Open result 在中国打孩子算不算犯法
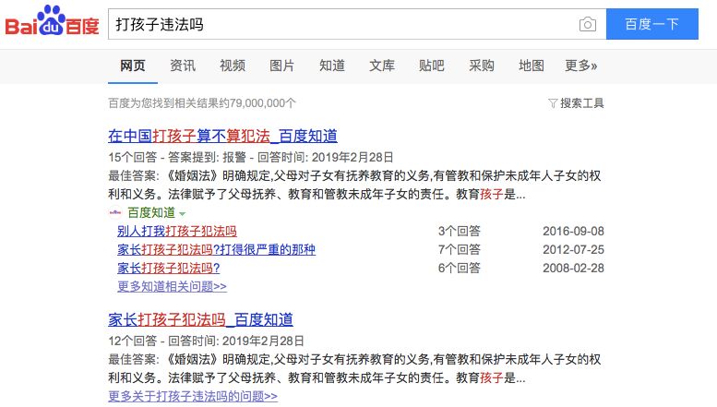 222,136
